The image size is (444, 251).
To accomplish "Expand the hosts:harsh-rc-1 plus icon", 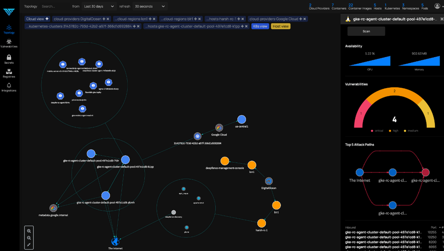I will [x=239, y=19].
